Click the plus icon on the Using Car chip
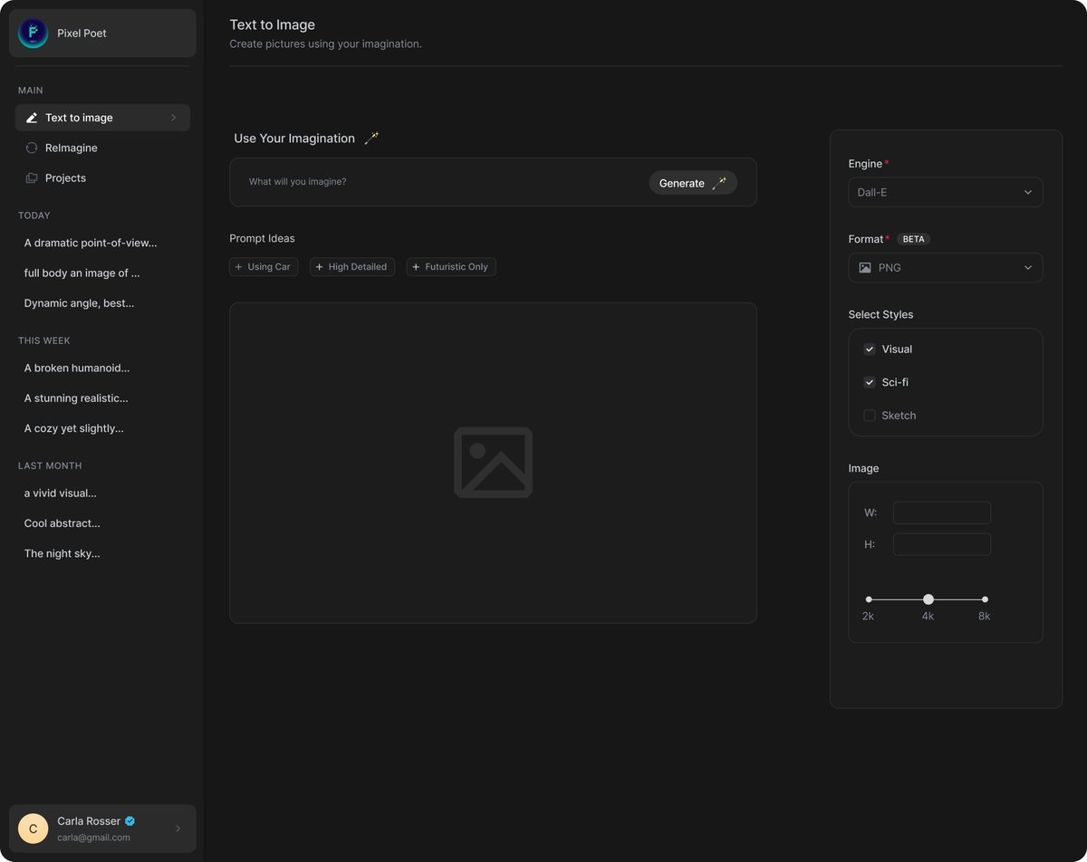This screenshot has height=862, width=1087. (239, 267)
